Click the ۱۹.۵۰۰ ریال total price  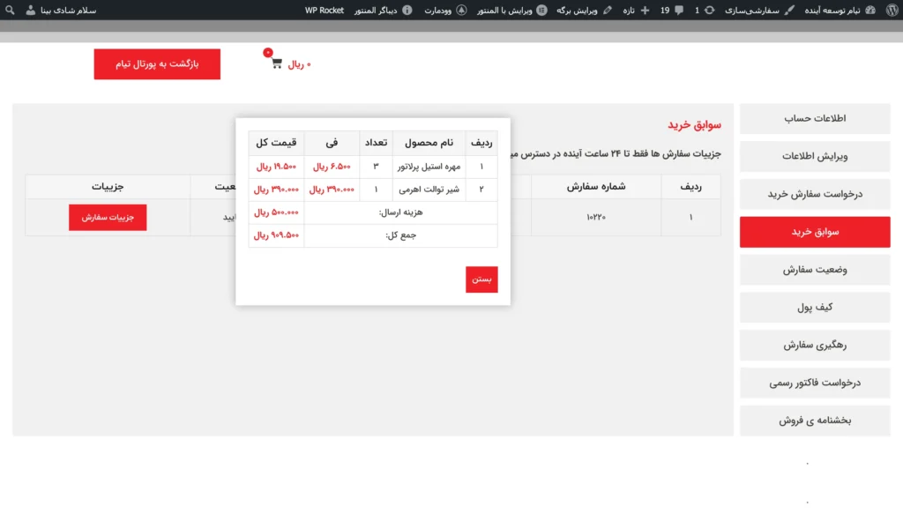click(x=276, y=167)
